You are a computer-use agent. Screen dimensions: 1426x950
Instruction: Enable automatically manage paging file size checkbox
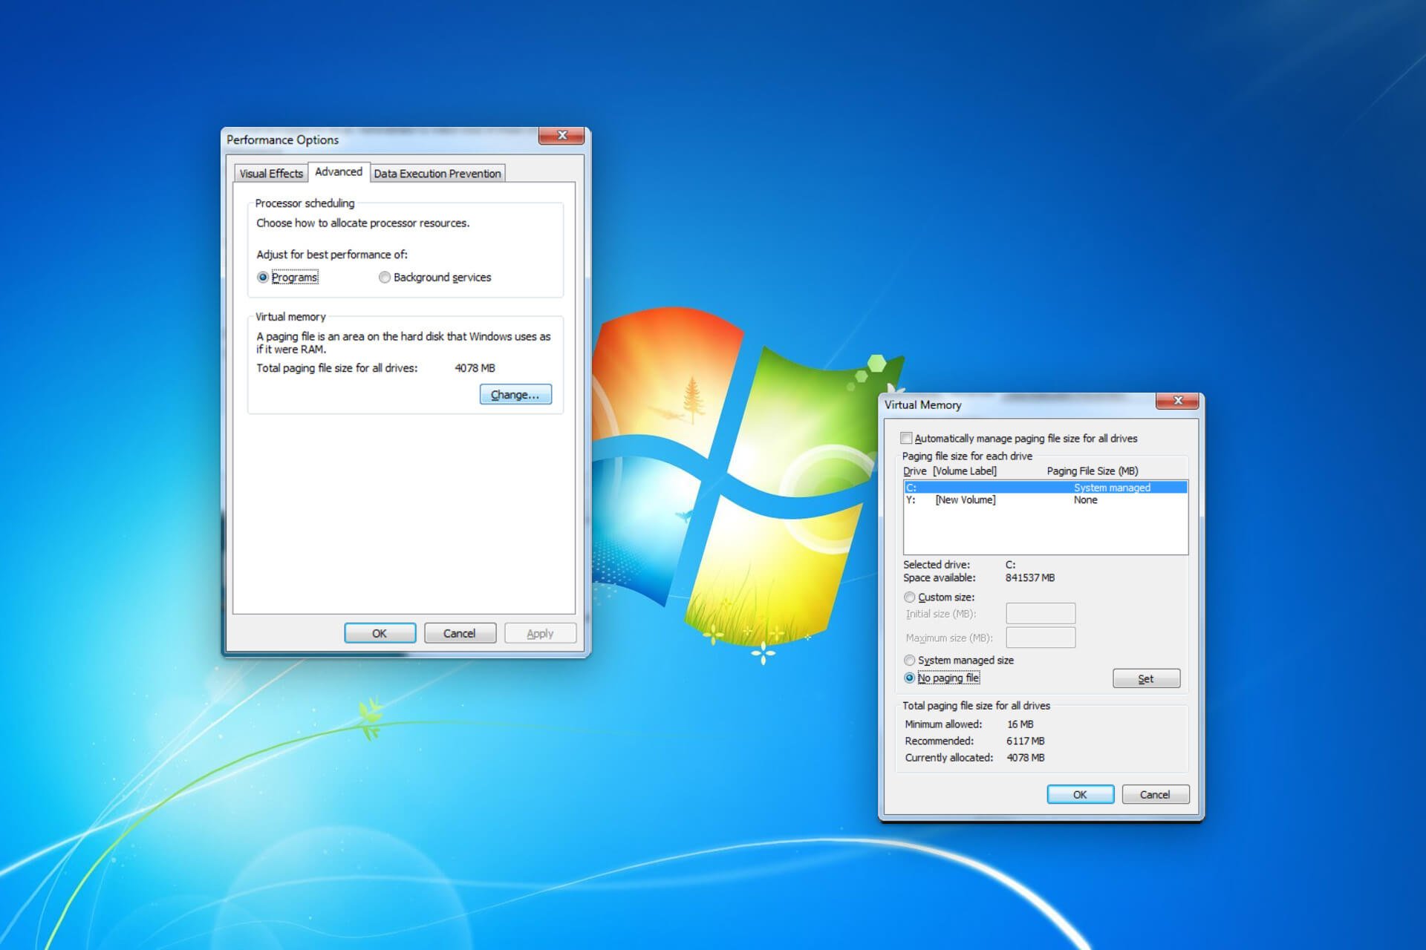(x=906, y=439)
